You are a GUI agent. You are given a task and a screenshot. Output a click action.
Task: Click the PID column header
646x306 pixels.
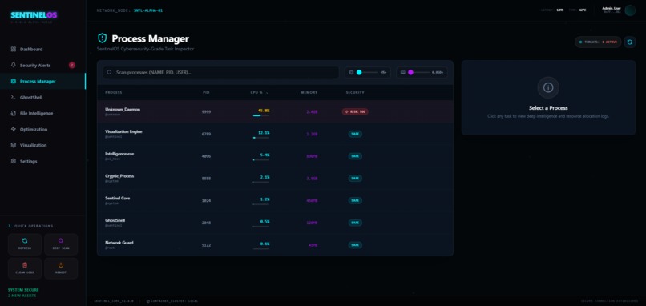click(206, 93)
